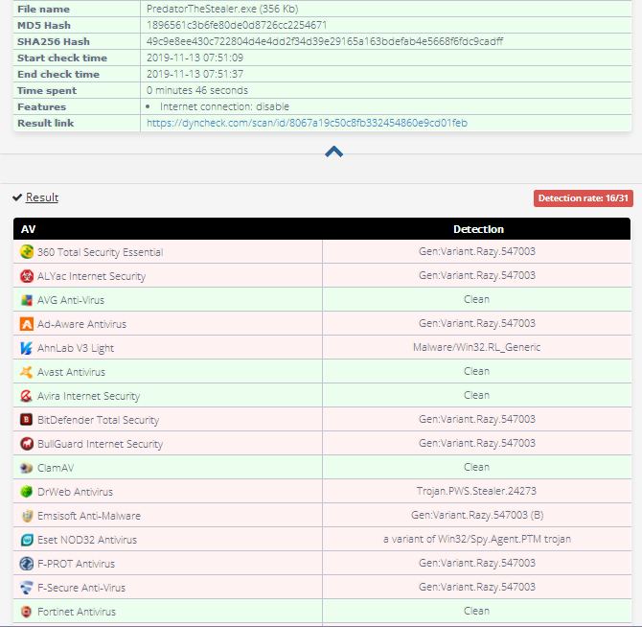The image size is (642, 627).
Task: Click the F-PROT Antivirus icon
Action: tap(27, 564)
